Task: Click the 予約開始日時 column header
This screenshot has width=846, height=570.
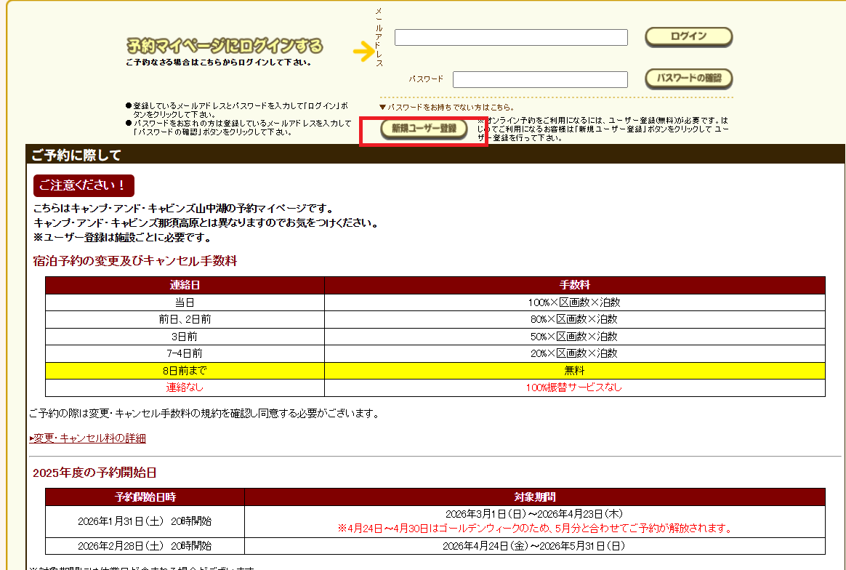Action: click(145, 497)
